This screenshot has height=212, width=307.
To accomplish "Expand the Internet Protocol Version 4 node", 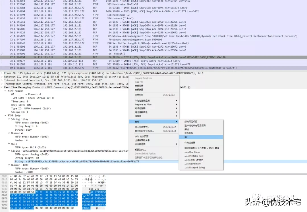I will pos(2,80).
